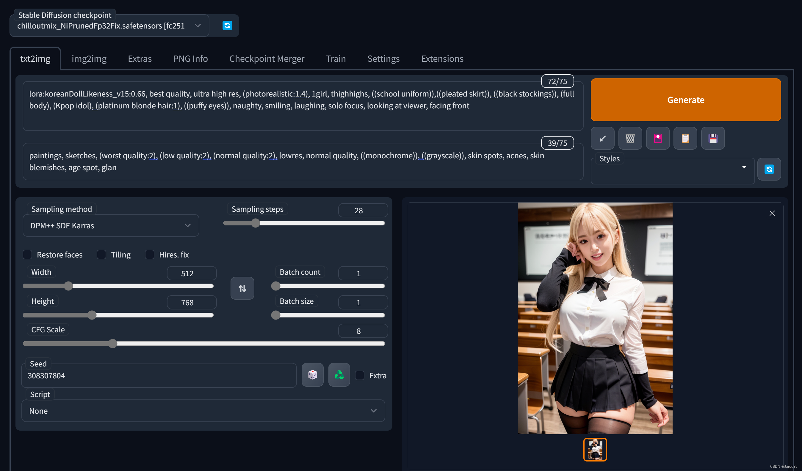Screen dimensions: 802x471
Task: Randomize seed with the dice icon
Action: (x=312, y=375)
